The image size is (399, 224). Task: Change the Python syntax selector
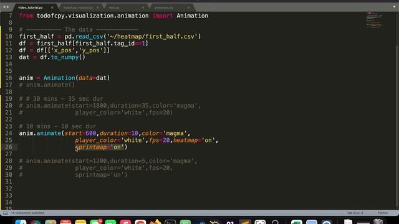(x=383, y=213)
